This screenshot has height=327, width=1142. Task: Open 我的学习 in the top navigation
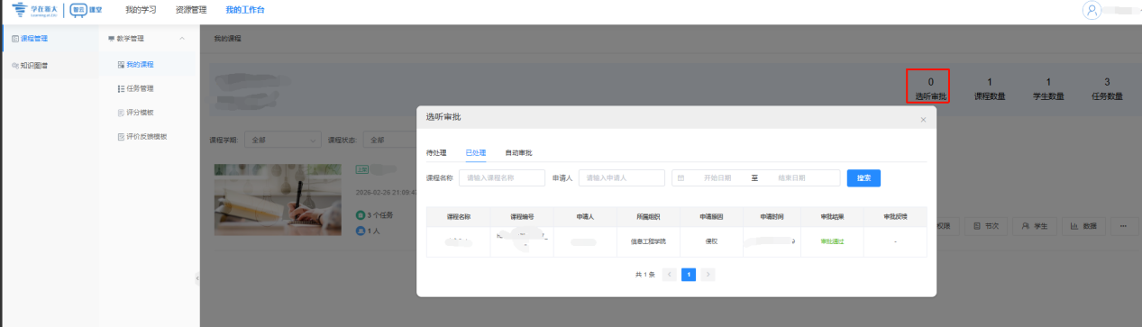[141, 10]
